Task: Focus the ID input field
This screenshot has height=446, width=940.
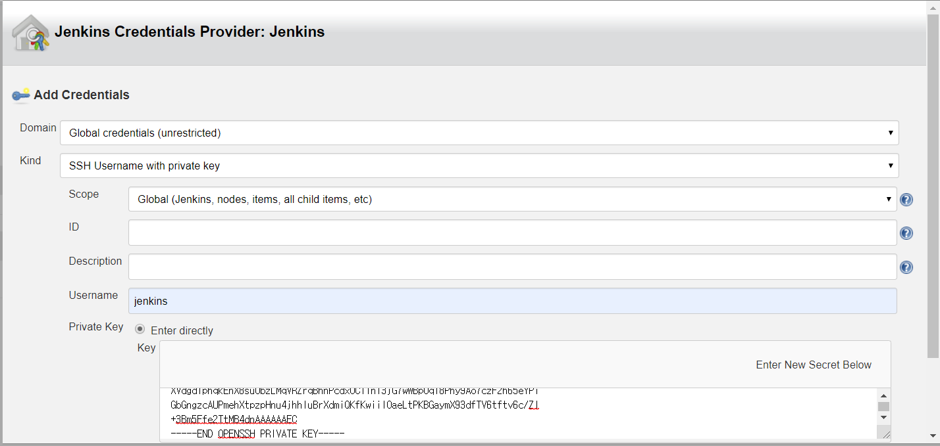Action: (x=512, y=233)
